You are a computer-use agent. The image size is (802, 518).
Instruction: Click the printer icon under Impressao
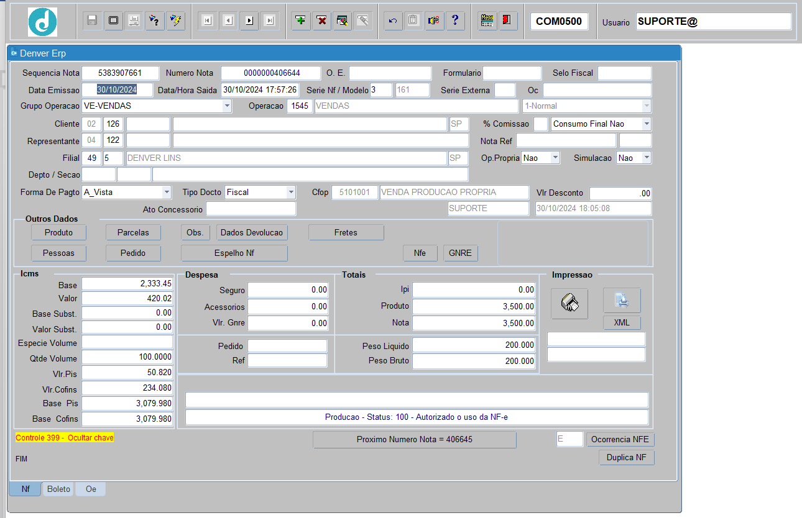click(569, 303)
